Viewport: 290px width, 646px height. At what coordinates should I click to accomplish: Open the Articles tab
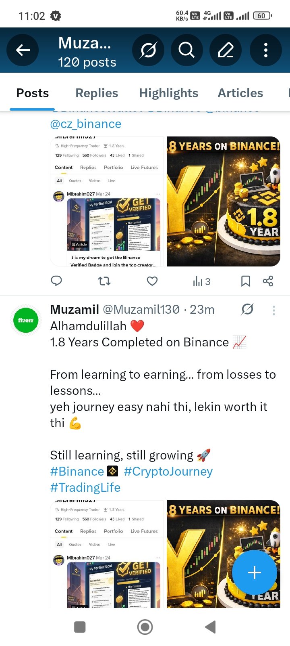(x=240, y=93)
